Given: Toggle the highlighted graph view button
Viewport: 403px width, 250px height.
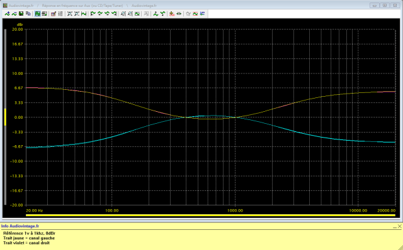Looking at the screenshot, I should 38,14.
